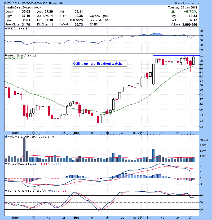Click the High 37.40 value
This screenshot has width=212, height=220.
26,16
